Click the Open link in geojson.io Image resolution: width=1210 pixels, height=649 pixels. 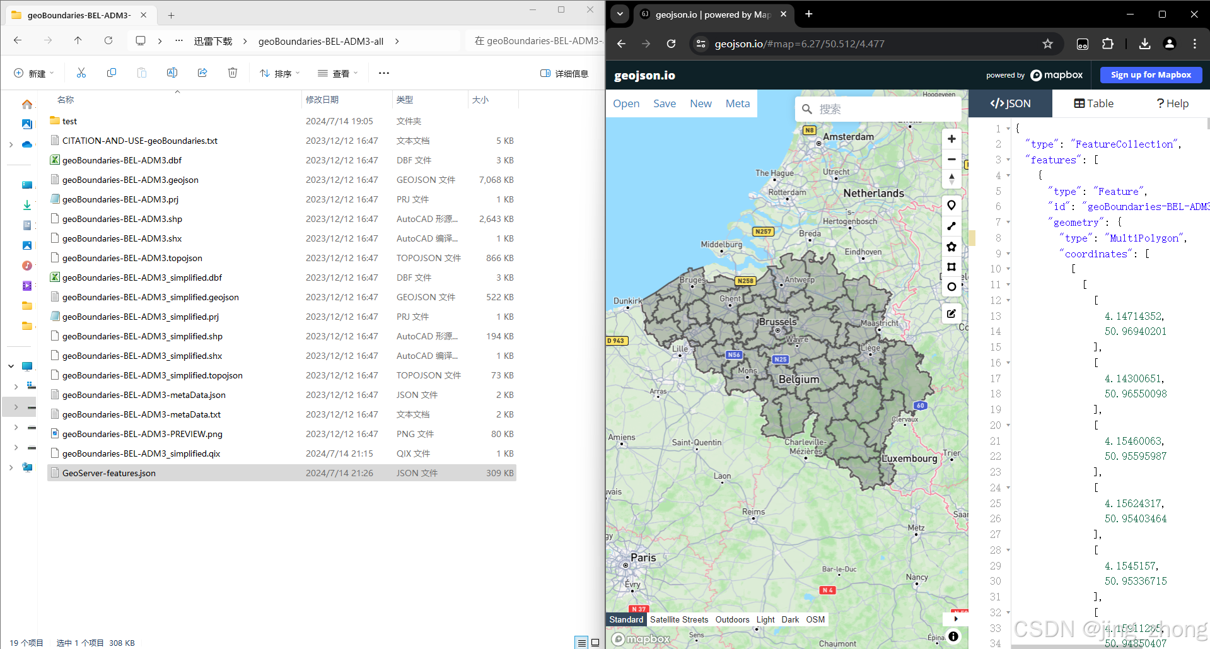626,103
